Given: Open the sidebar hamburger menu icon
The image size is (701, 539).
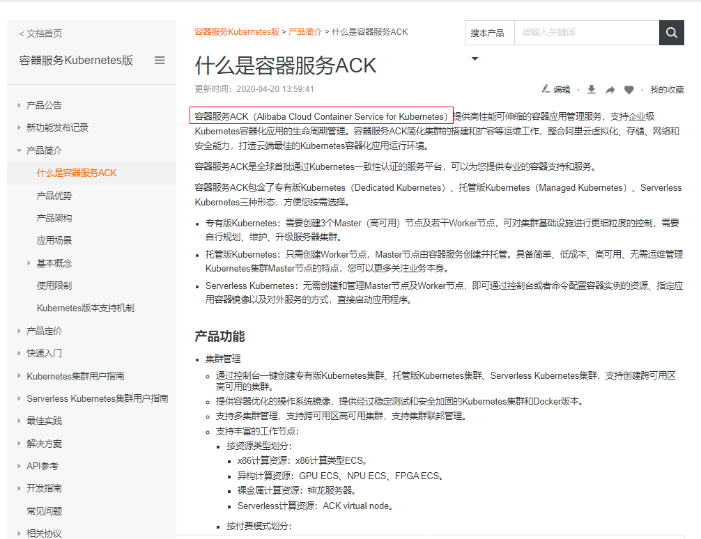Looking at the screenshot, I should pyautogui.click(x=160, y=61).
